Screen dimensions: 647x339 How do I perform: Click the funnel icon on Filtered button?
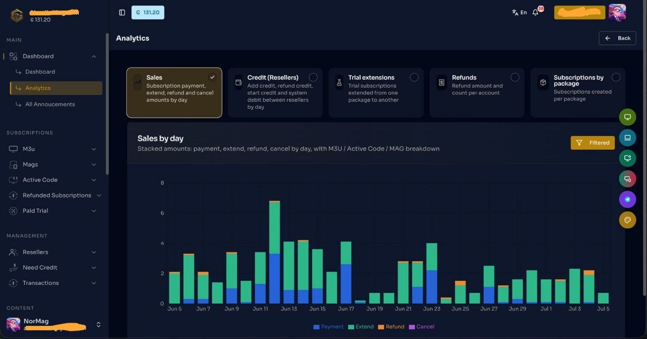[x=579, y=143]
